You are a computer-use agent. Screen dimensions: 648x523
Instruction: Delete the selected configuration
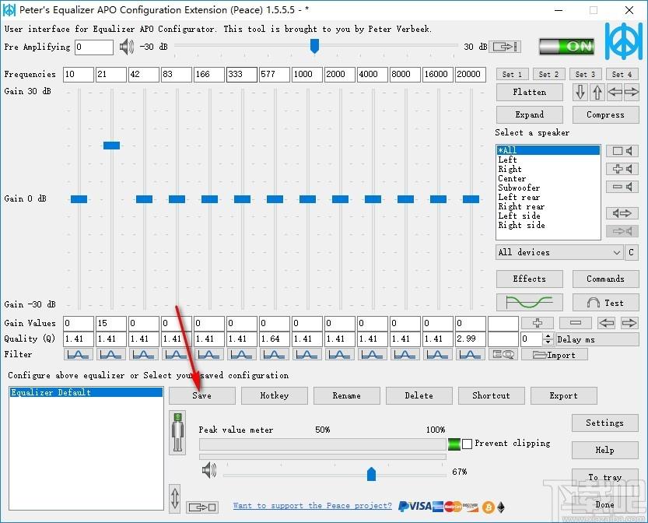pyautogui.click(x=419, y=395)
